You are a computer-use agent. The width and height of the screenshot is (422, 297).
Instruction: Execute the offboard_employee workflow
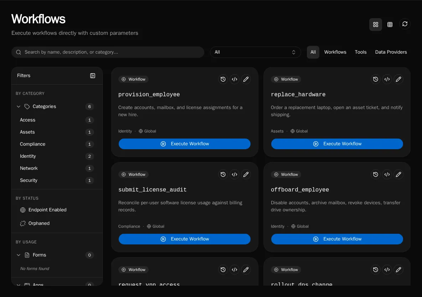[x=337, y=239]
